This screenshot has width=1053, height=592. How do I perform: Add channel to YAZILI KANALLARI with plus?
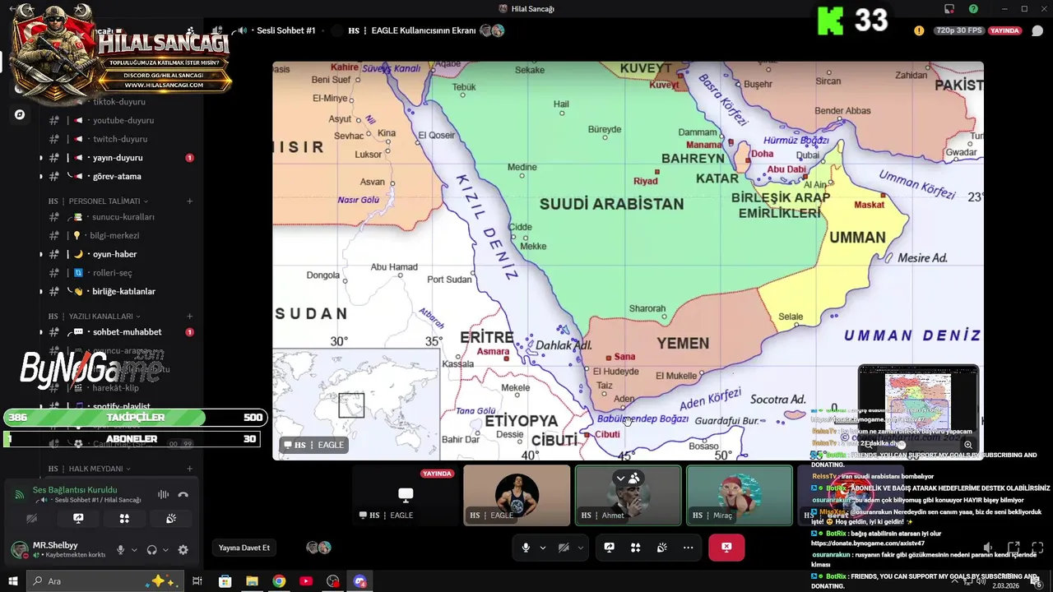[190, 316]
